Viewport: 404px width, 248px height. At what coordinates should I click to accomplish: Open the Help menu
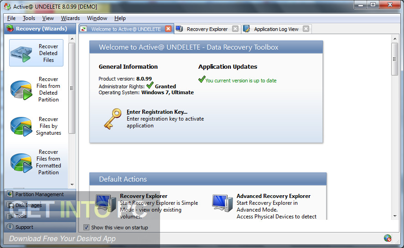point(120,18)
